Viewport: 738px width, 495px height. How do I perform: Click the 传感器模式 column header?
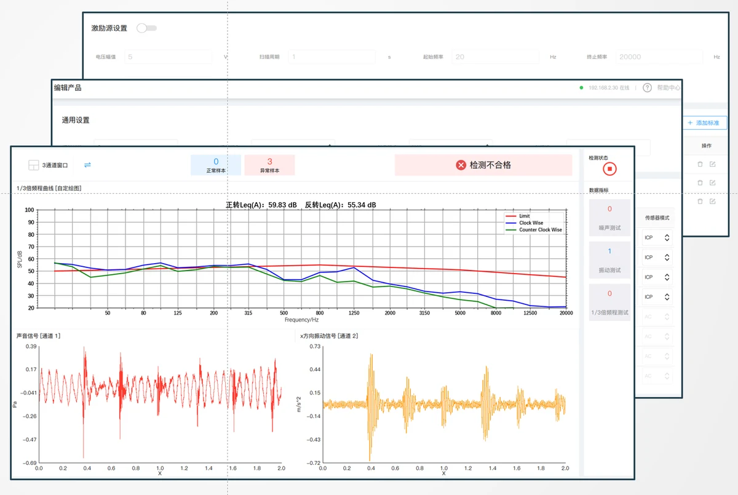pos(657,218)
